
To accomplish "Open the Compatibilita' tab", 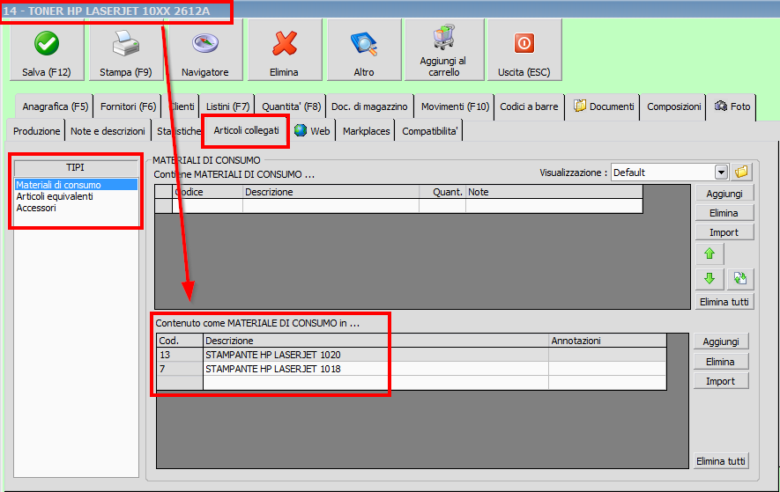I will coord(429,131).
